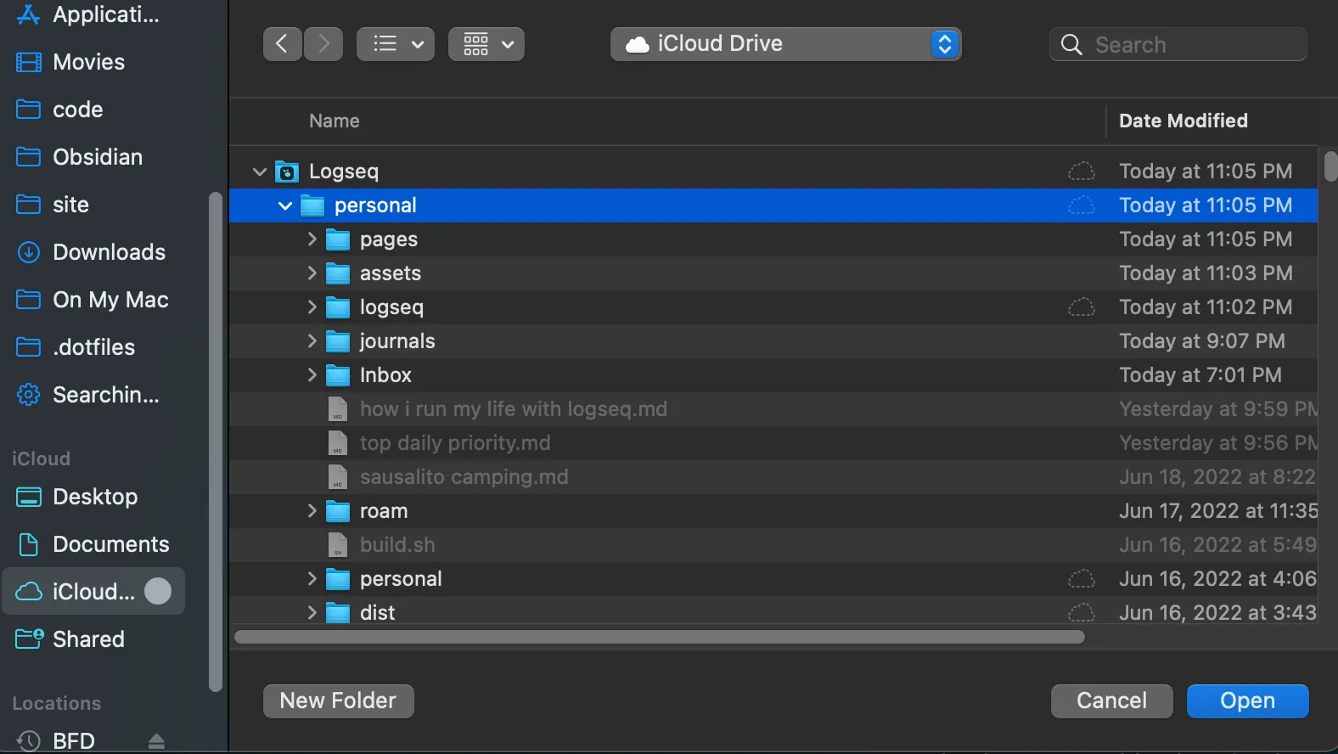
Task: Open list view options dropdown
Action: (396, 44)
